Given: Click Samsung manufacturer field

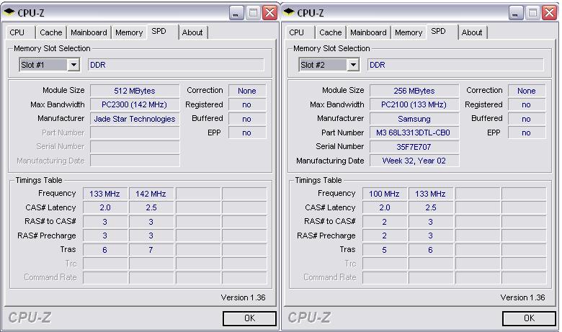Looking at the screenshot, I should point(414,119).
